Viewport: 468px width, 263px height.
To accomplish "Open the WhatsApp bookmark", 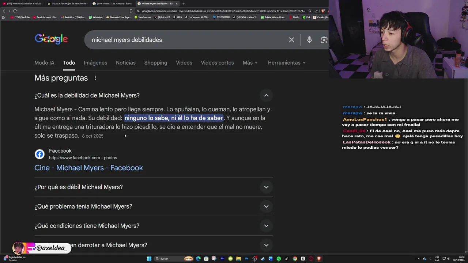I will 96,17.
